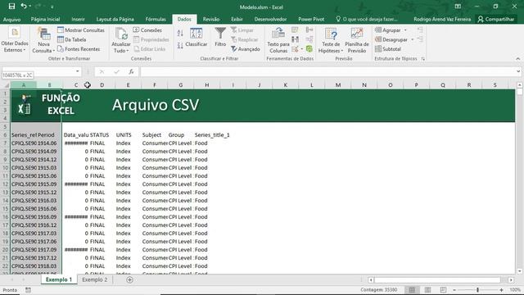
Task: Open Fontes Recentes
Action: pos(79,49)
